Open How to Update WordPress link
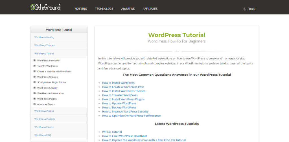289x142 pixels. tap(119, 103)
